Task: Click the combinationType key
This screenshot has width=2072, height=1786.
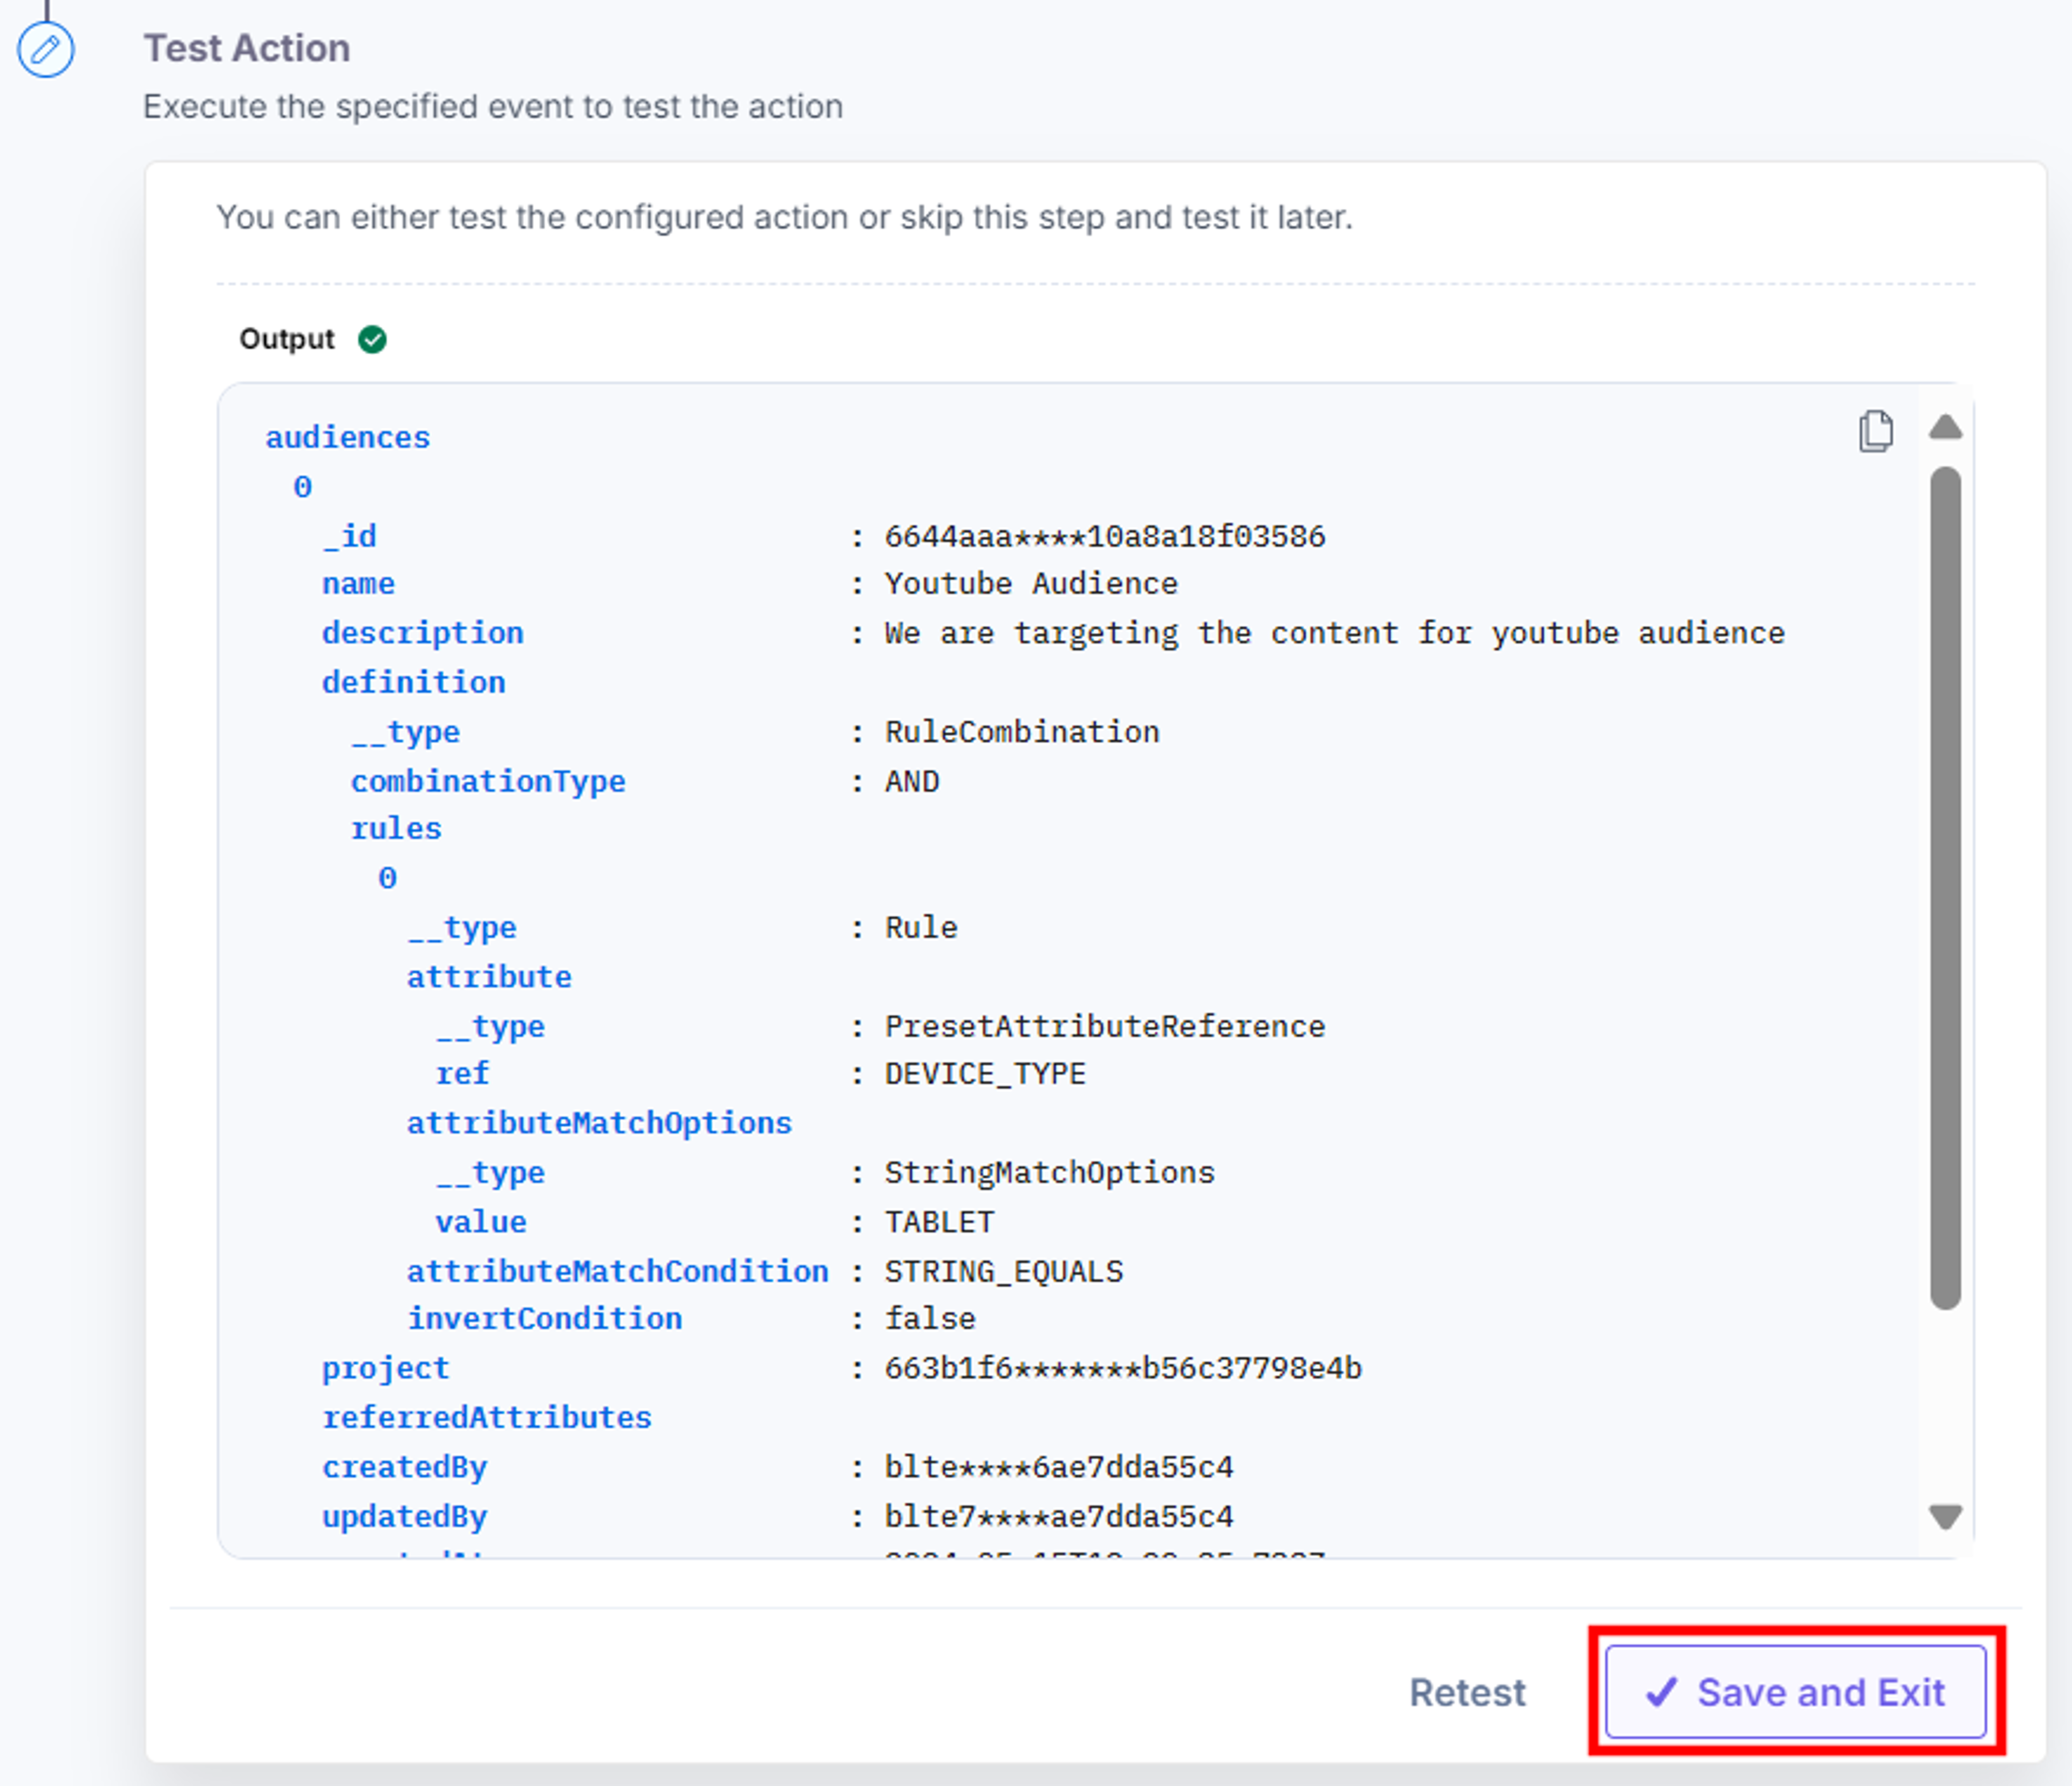Action: (x=487, y=781)
